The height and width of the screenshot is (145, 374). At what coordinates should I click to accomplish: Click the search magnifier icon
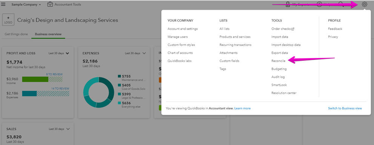341,4
